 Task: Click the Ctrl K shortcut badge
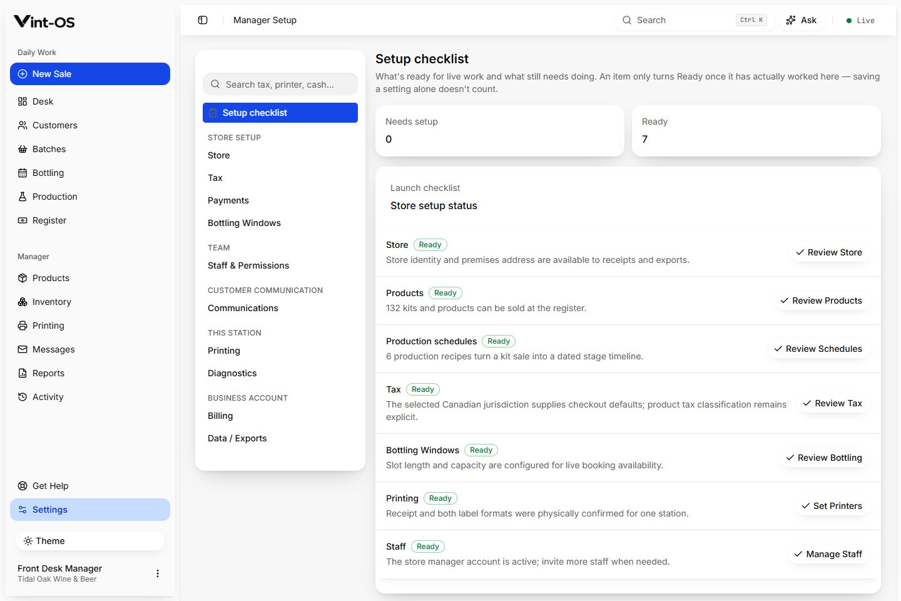751,20
